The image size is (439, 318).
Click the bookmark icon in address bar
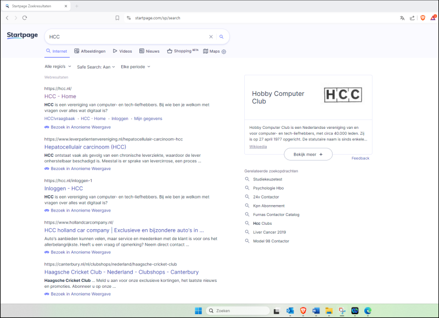click(x=117, y=18)
